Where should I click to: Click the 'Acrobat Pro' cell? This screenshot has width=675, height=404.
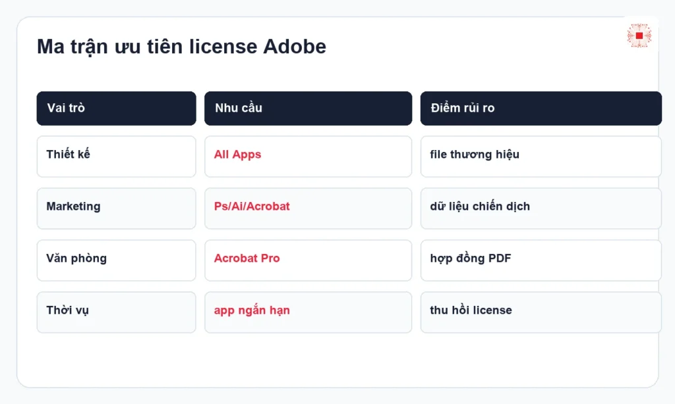coord(308,261)
